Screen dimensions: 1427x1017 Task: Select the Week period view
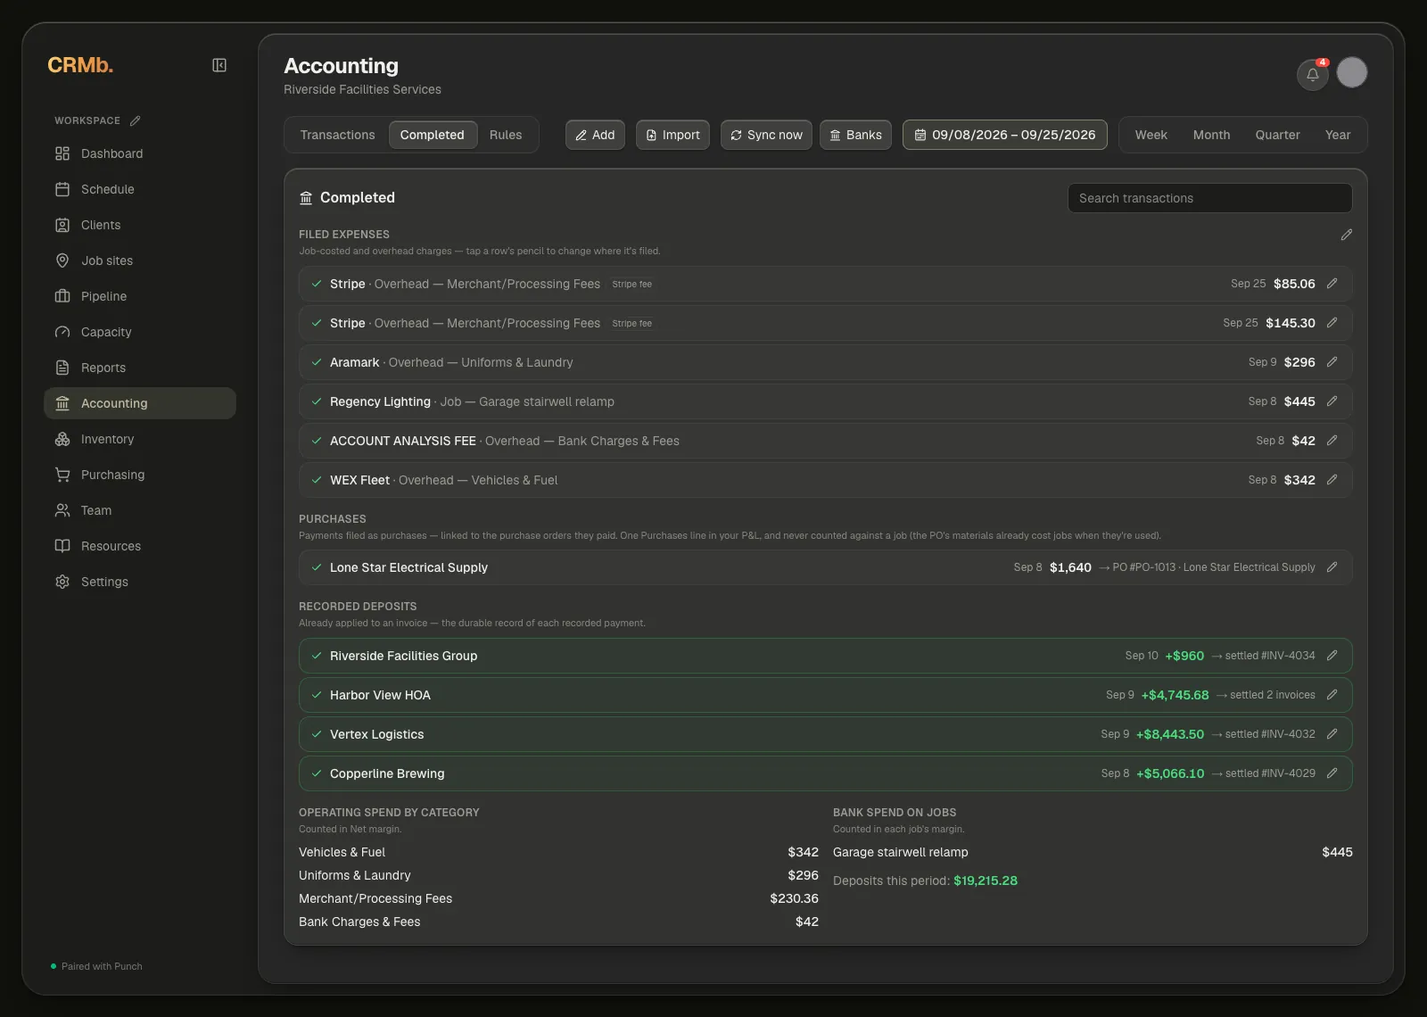1151,135
